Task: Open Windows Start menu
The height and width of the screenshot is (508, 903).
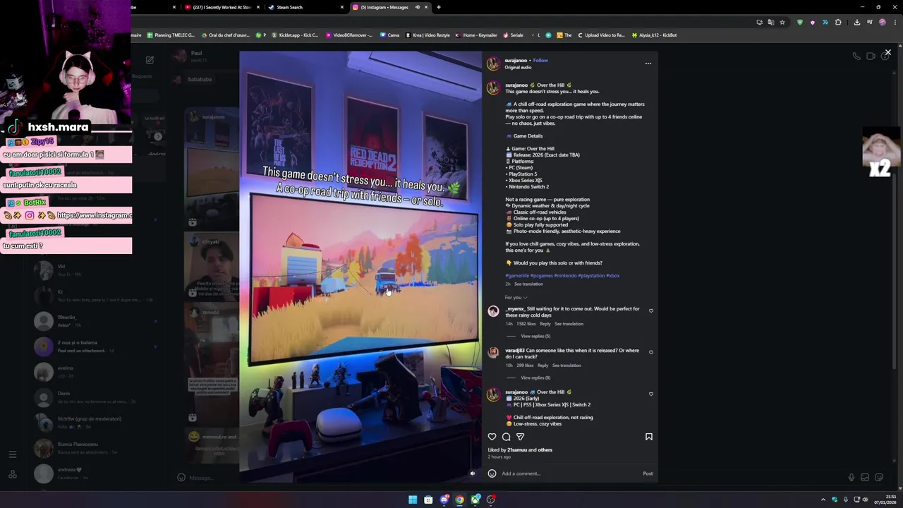Action: 413,500
